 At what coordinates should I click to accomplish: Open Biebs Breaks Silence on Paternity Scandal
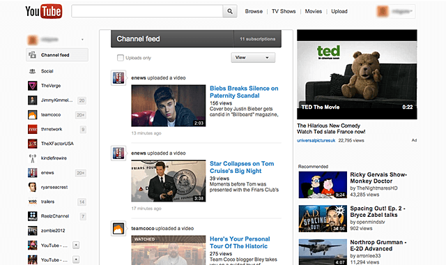(x=244, y=92)
